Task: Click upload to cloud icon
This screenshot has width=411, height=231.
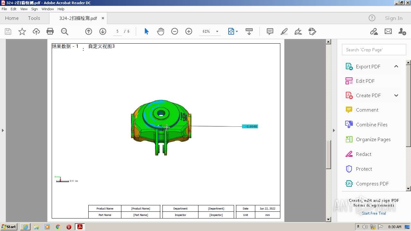Action: (x=36, y=31)
